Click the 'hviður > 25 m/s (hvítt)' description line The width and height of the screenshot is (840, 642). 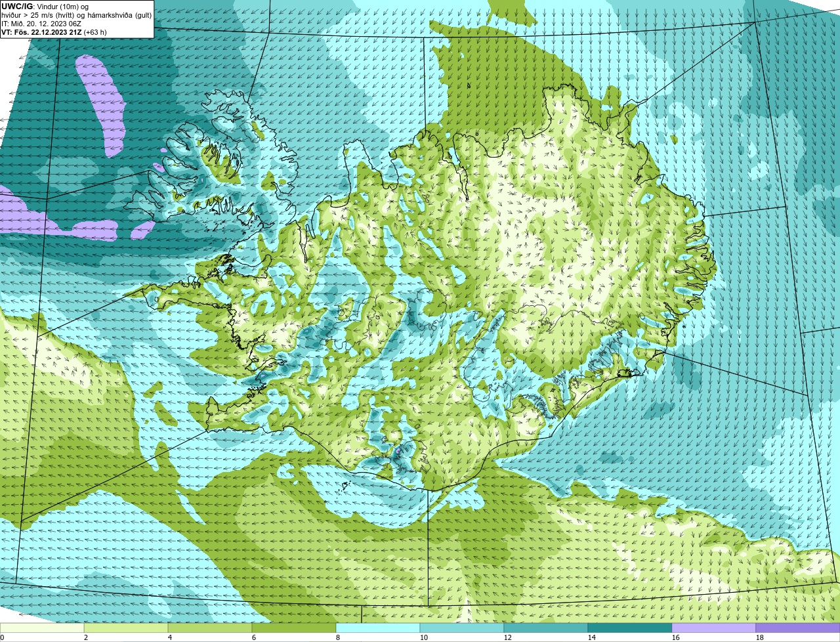click(x=76, y=15)
